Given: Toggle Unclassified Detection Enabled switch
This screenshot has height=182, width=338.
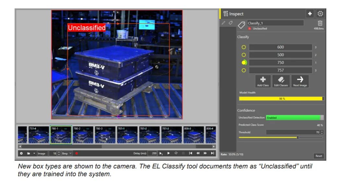Looking at the screenshot, I should [295, 118].
